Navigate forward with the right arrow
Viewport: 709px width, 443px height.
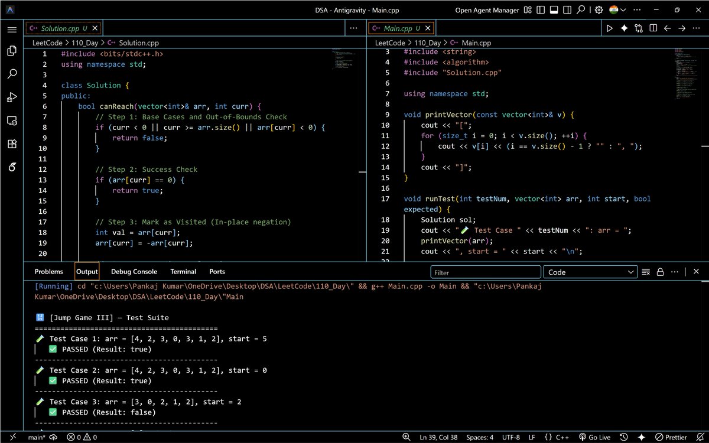click(x=682, y=28)
